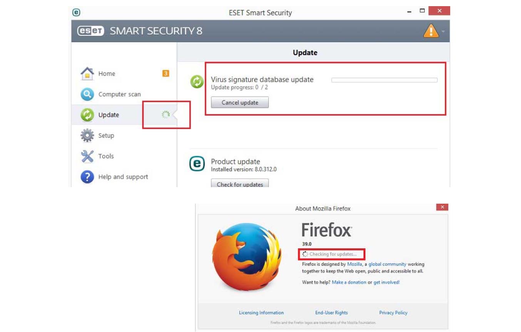
Task: Follow the Make a donation link
Action: (x=349, y=282)
